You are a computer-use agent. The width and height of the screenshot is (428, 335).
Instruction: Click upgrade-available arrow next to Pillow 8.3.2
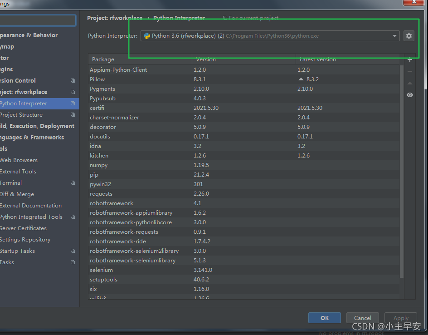301,79
